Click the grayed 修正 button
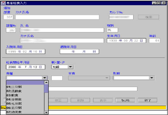The image size is (168, 115). [x=58, y=100]
